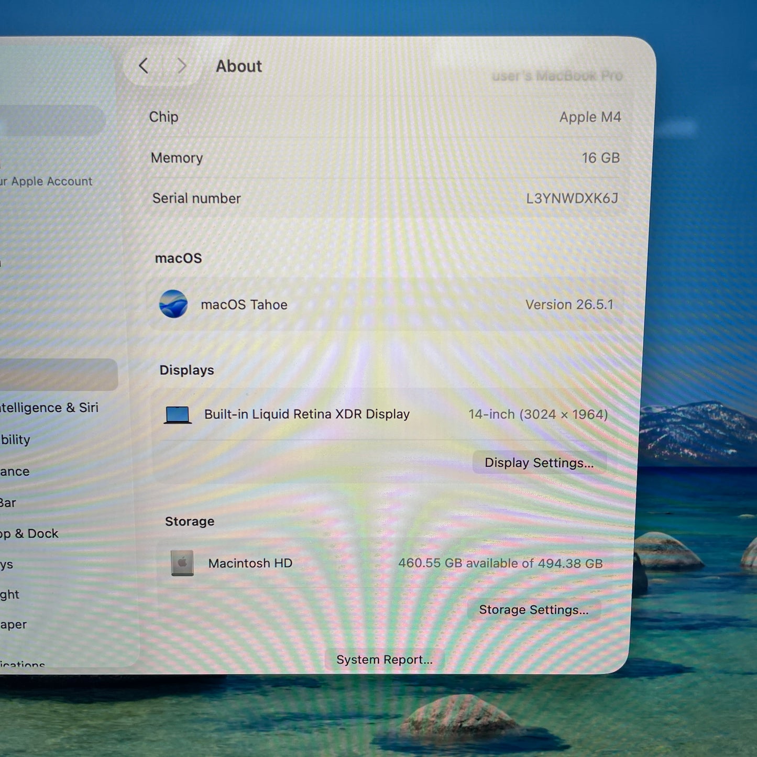This screenshot has height=757, width=757.
Task: Go back with the left chevron
Action: pyautogui.click(x=144, y=66)
